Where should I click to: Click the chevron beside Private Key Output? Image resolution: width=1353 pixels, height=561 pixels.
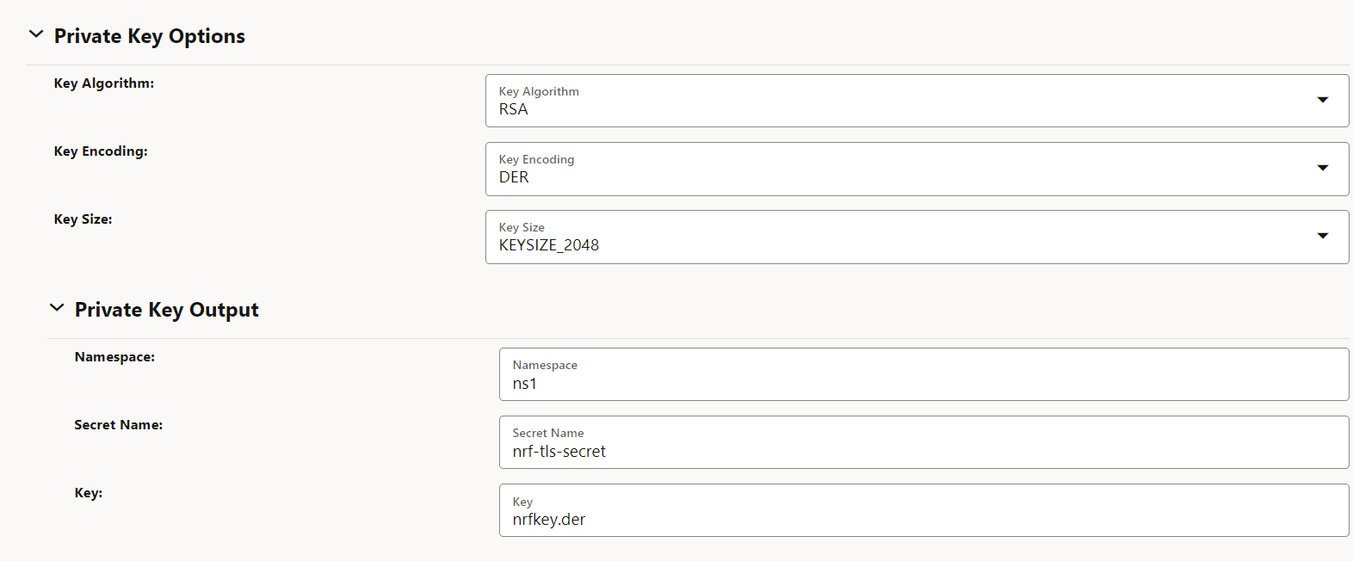(x=57, y=307)
